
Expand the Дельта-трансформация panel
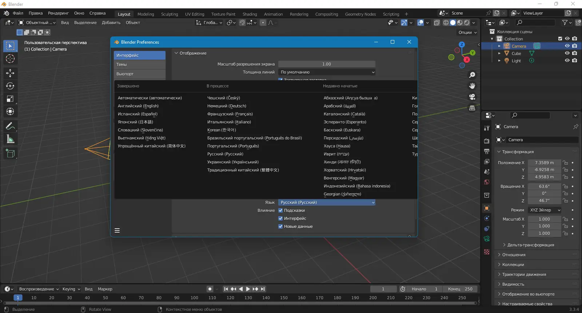click(x=530, y=245)
